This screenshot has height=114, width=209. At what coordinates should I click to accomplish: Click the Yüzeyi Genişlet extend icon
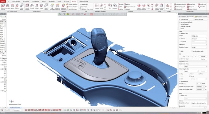144,6
